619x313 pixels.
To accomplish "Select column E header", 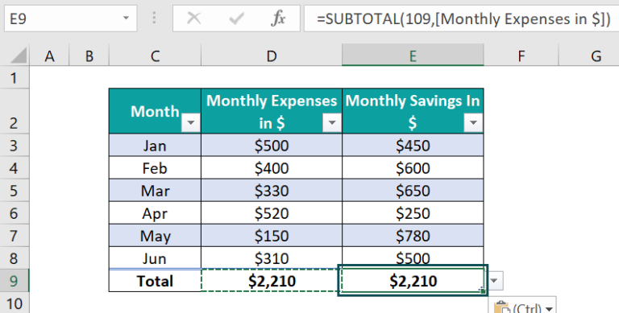I will pos(413,56).
